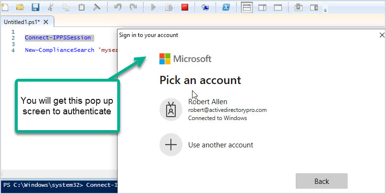Viewport: 386px width, 194px height.
Task: Click plus icon beside Use another account
Action: click(171, 145)
